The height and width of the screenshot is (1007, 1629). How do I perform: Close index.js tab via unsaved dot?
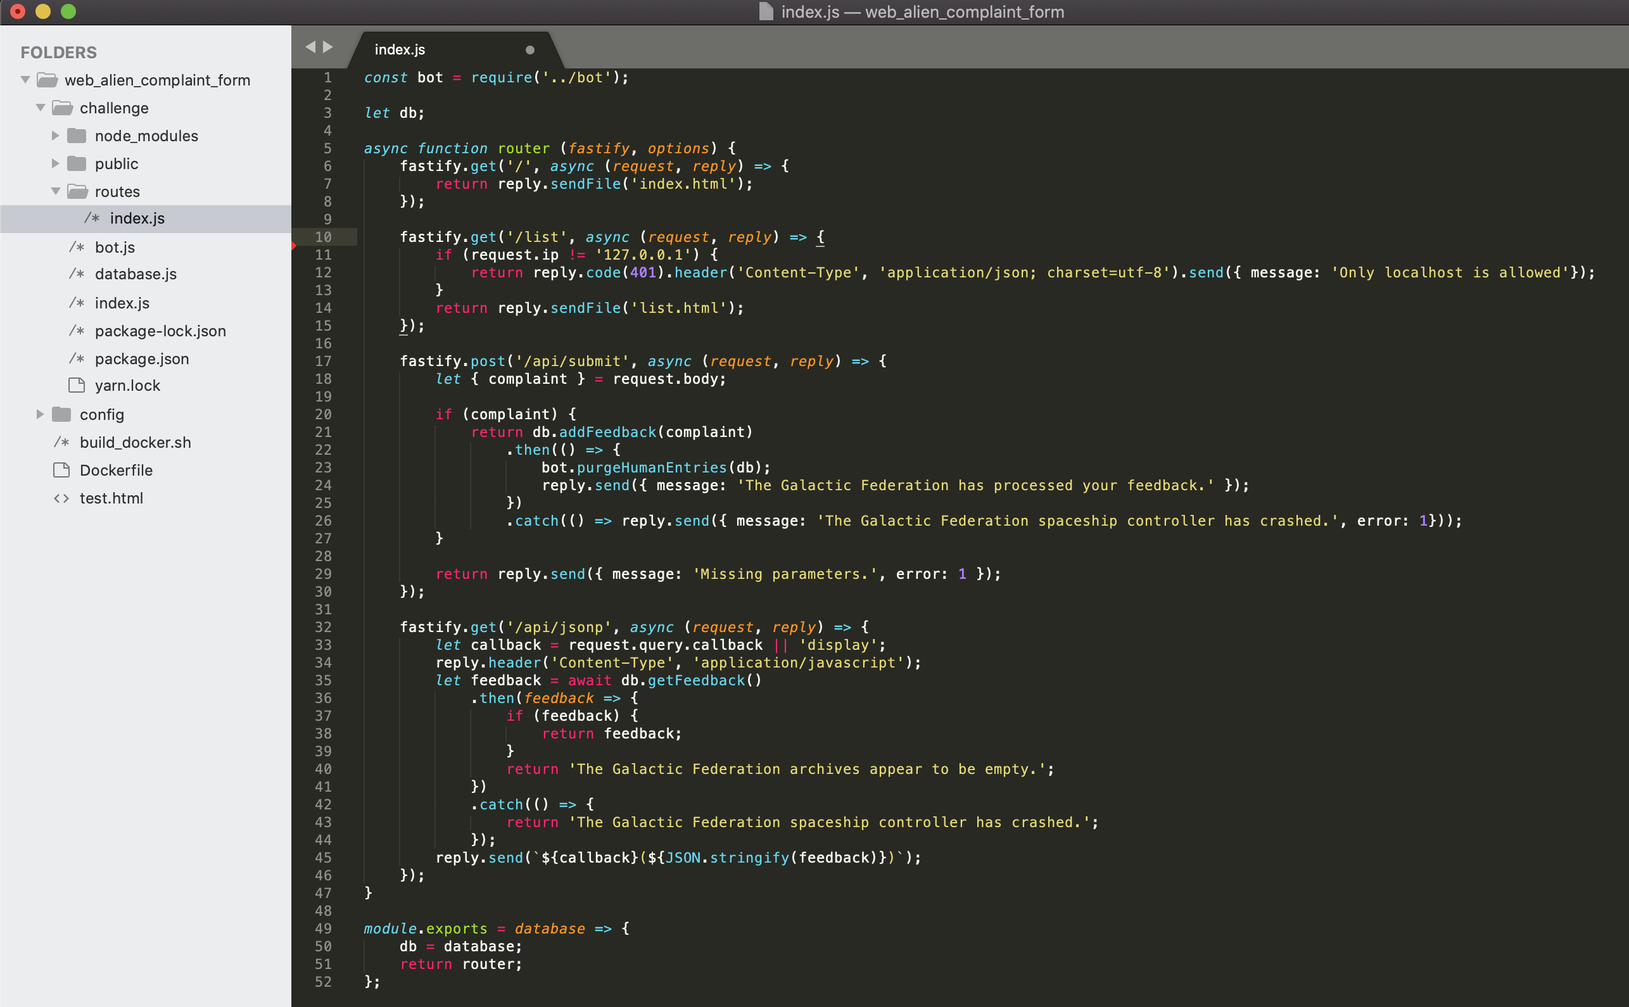click(530, 50)
